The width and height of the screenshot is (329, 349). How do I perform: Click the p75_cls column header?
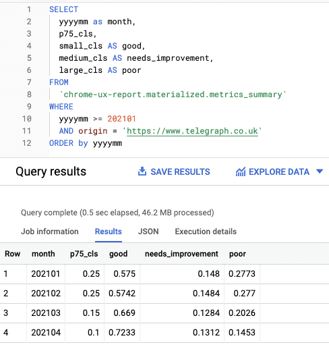tap(84, 254)
